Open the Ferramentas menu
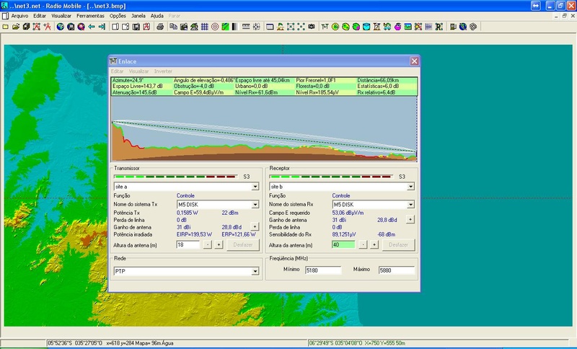The image size is (577, 349). [x=90, y=15]
